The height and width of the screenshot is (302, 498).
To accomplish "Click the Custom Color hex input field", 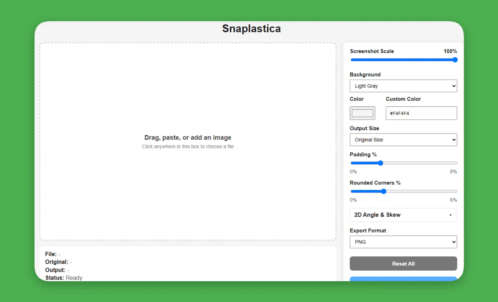I will [421, 113].
